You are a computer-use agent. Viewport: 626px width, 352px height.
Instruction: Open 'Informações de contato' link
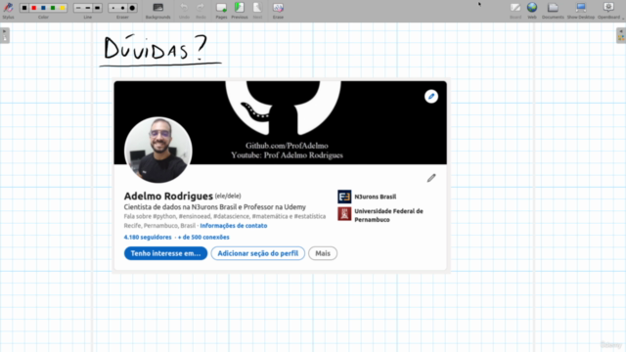tap(234, 226)
